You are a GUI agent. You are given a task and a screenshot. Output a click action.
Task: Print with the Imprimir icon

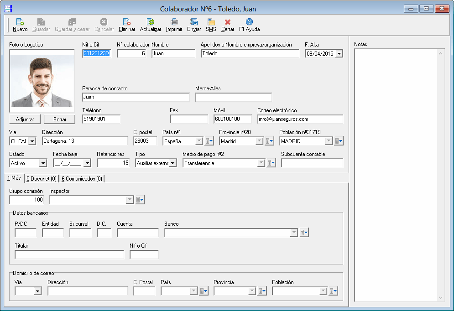point(174,22)
